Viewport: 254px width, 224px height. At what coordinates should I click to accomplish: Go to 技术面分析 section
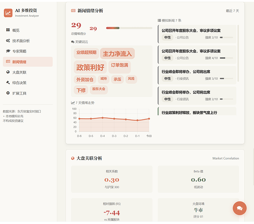[x=28, y=41]
